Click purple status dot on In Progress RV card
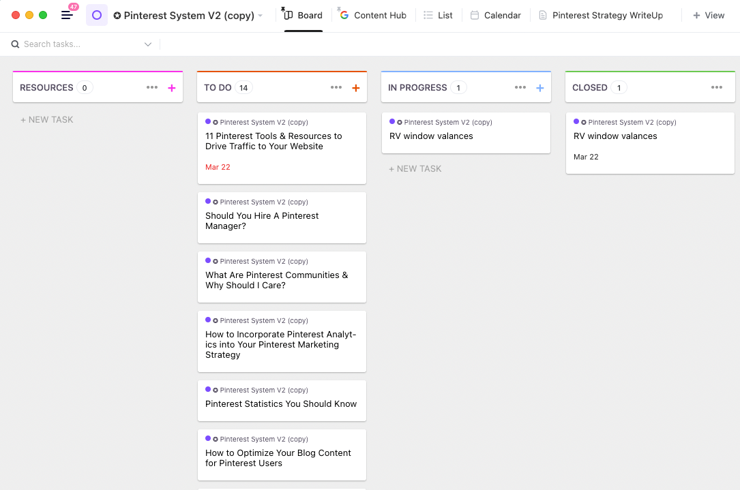 [x=392, y=122]
